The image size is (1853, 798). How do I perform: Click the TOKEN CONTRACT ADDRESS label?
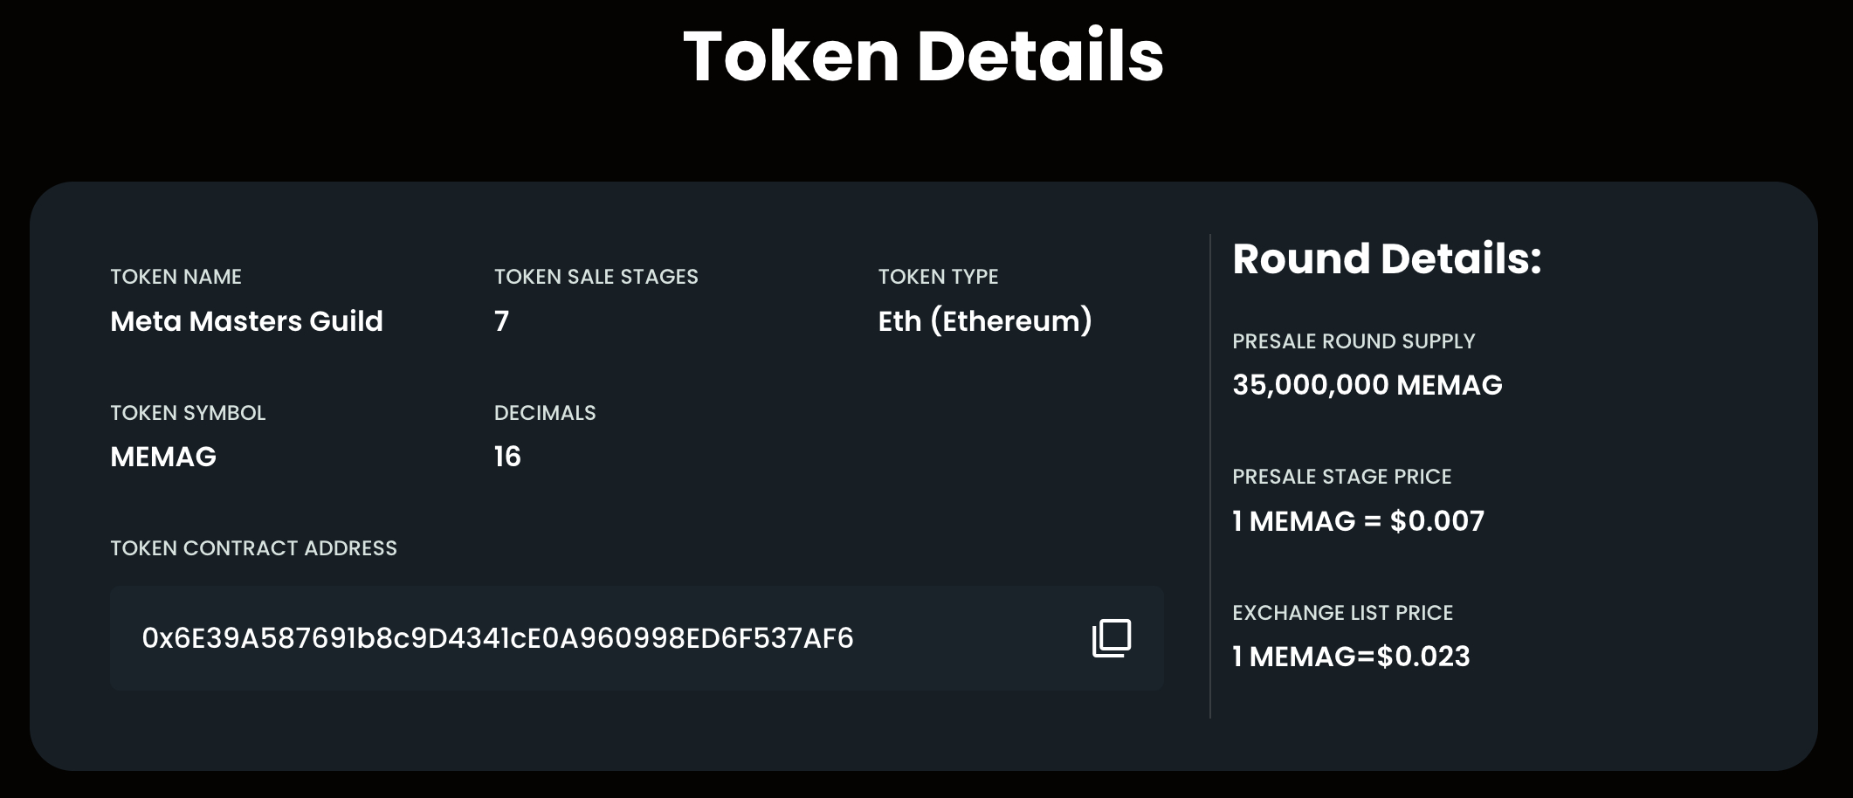[253, 548]
